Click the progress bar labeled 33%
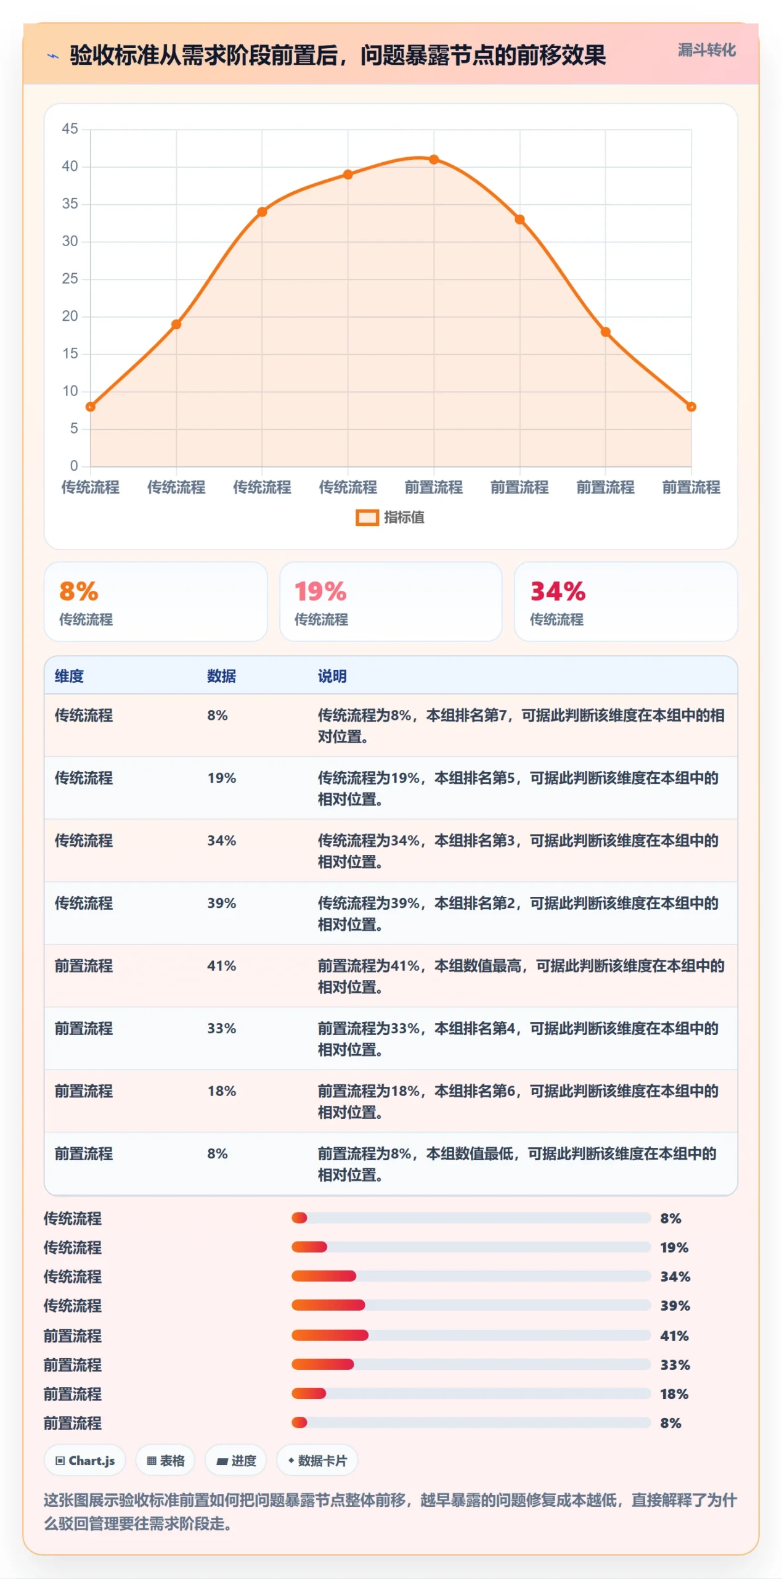The width and height of the screenshot is (782, 1579). tap(471, 1364)
